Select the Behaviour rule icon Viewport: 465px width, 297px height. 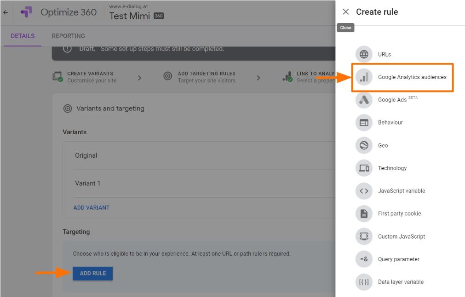pos(364,123)
